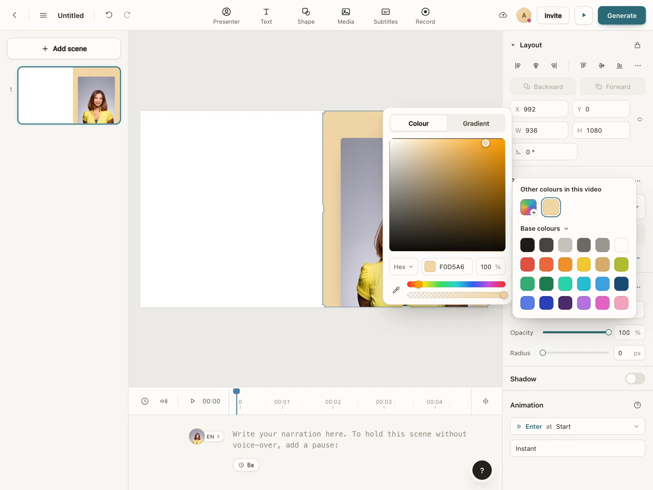The width and height of the screenshot is (653, 490).
Task: Open the Hex format dropdown
Action: tap(404, 267)
